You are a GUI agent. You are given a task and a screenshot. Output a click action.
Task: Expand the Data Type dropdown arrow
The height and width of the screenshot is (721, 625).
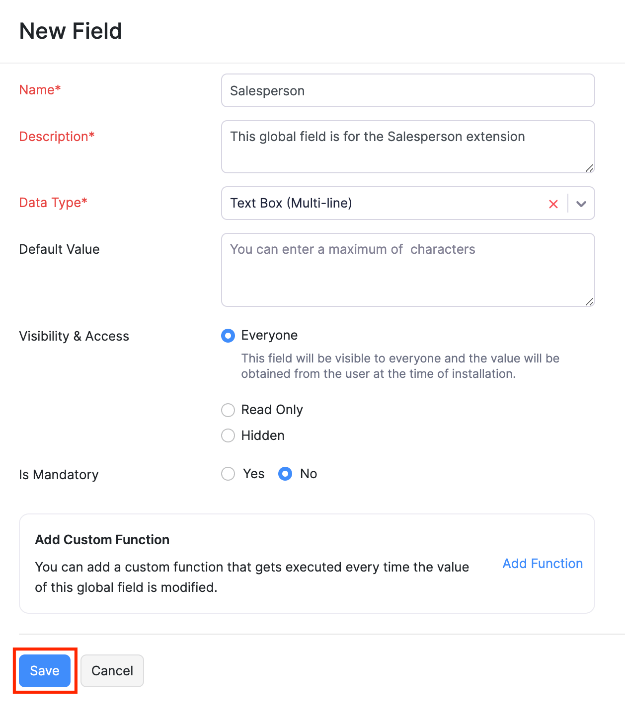[581, 204]
